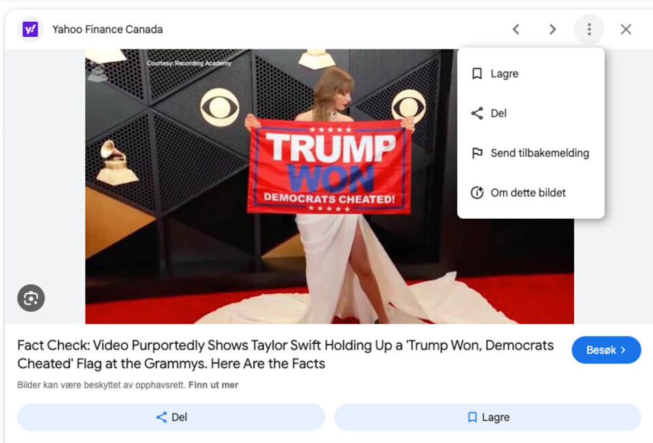Click the Yahoo Finance Canada source name
Screen dimensions: 653x443
(x=107, y=29)
